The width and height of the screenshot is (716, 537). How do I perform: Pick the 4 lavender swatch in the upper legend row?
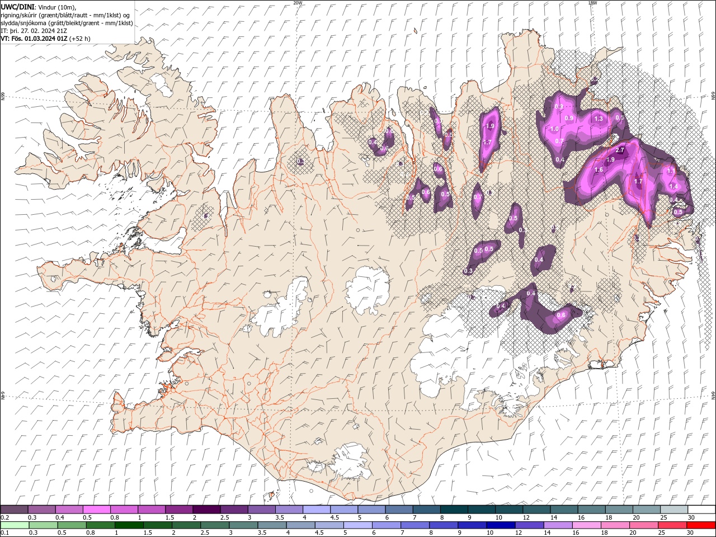pos(316,510)
